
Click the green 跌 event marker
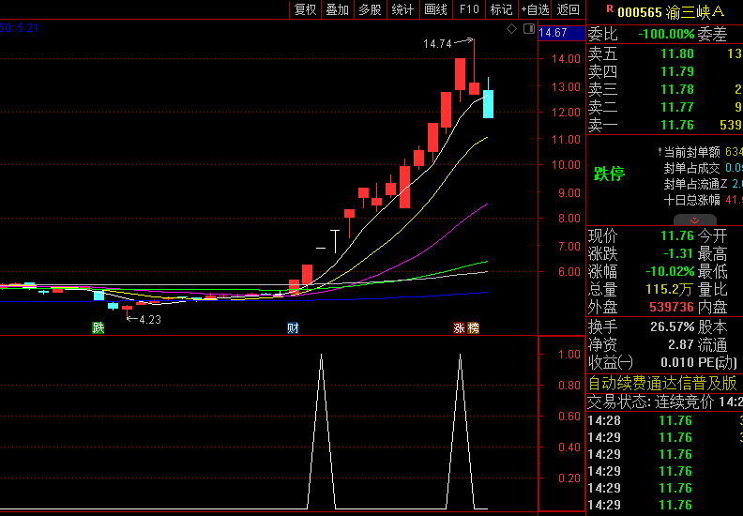[98, 328]
